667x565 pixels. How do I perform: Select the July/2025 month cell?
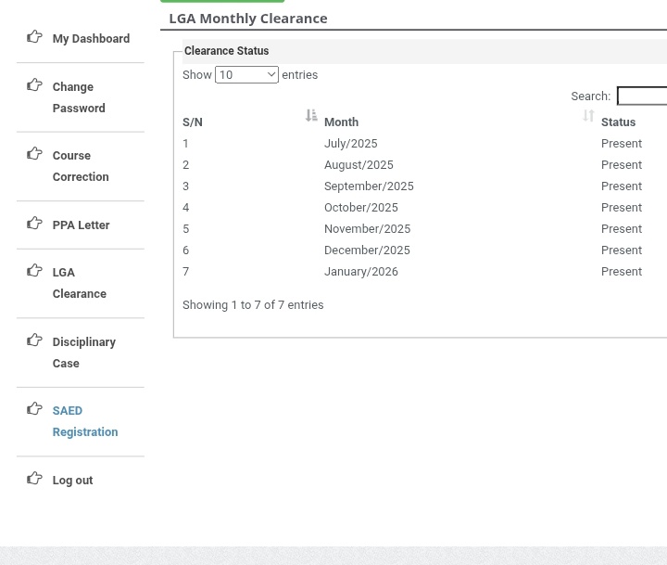coord(350,144)
